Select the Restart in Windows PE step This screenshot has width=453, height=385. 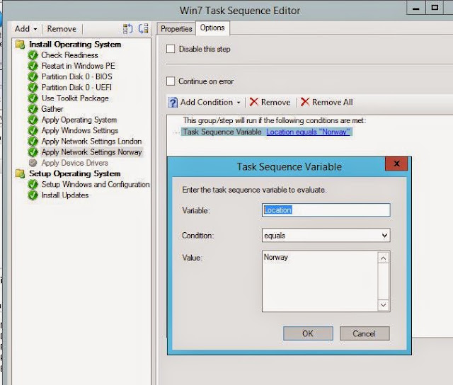click(x=79, y=66)
